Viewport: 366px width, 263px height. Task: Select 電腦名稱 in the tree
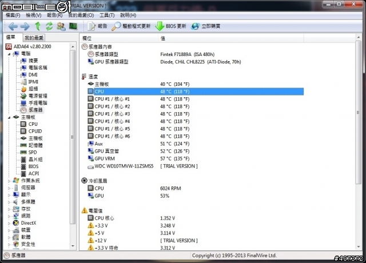coord(34,67)
